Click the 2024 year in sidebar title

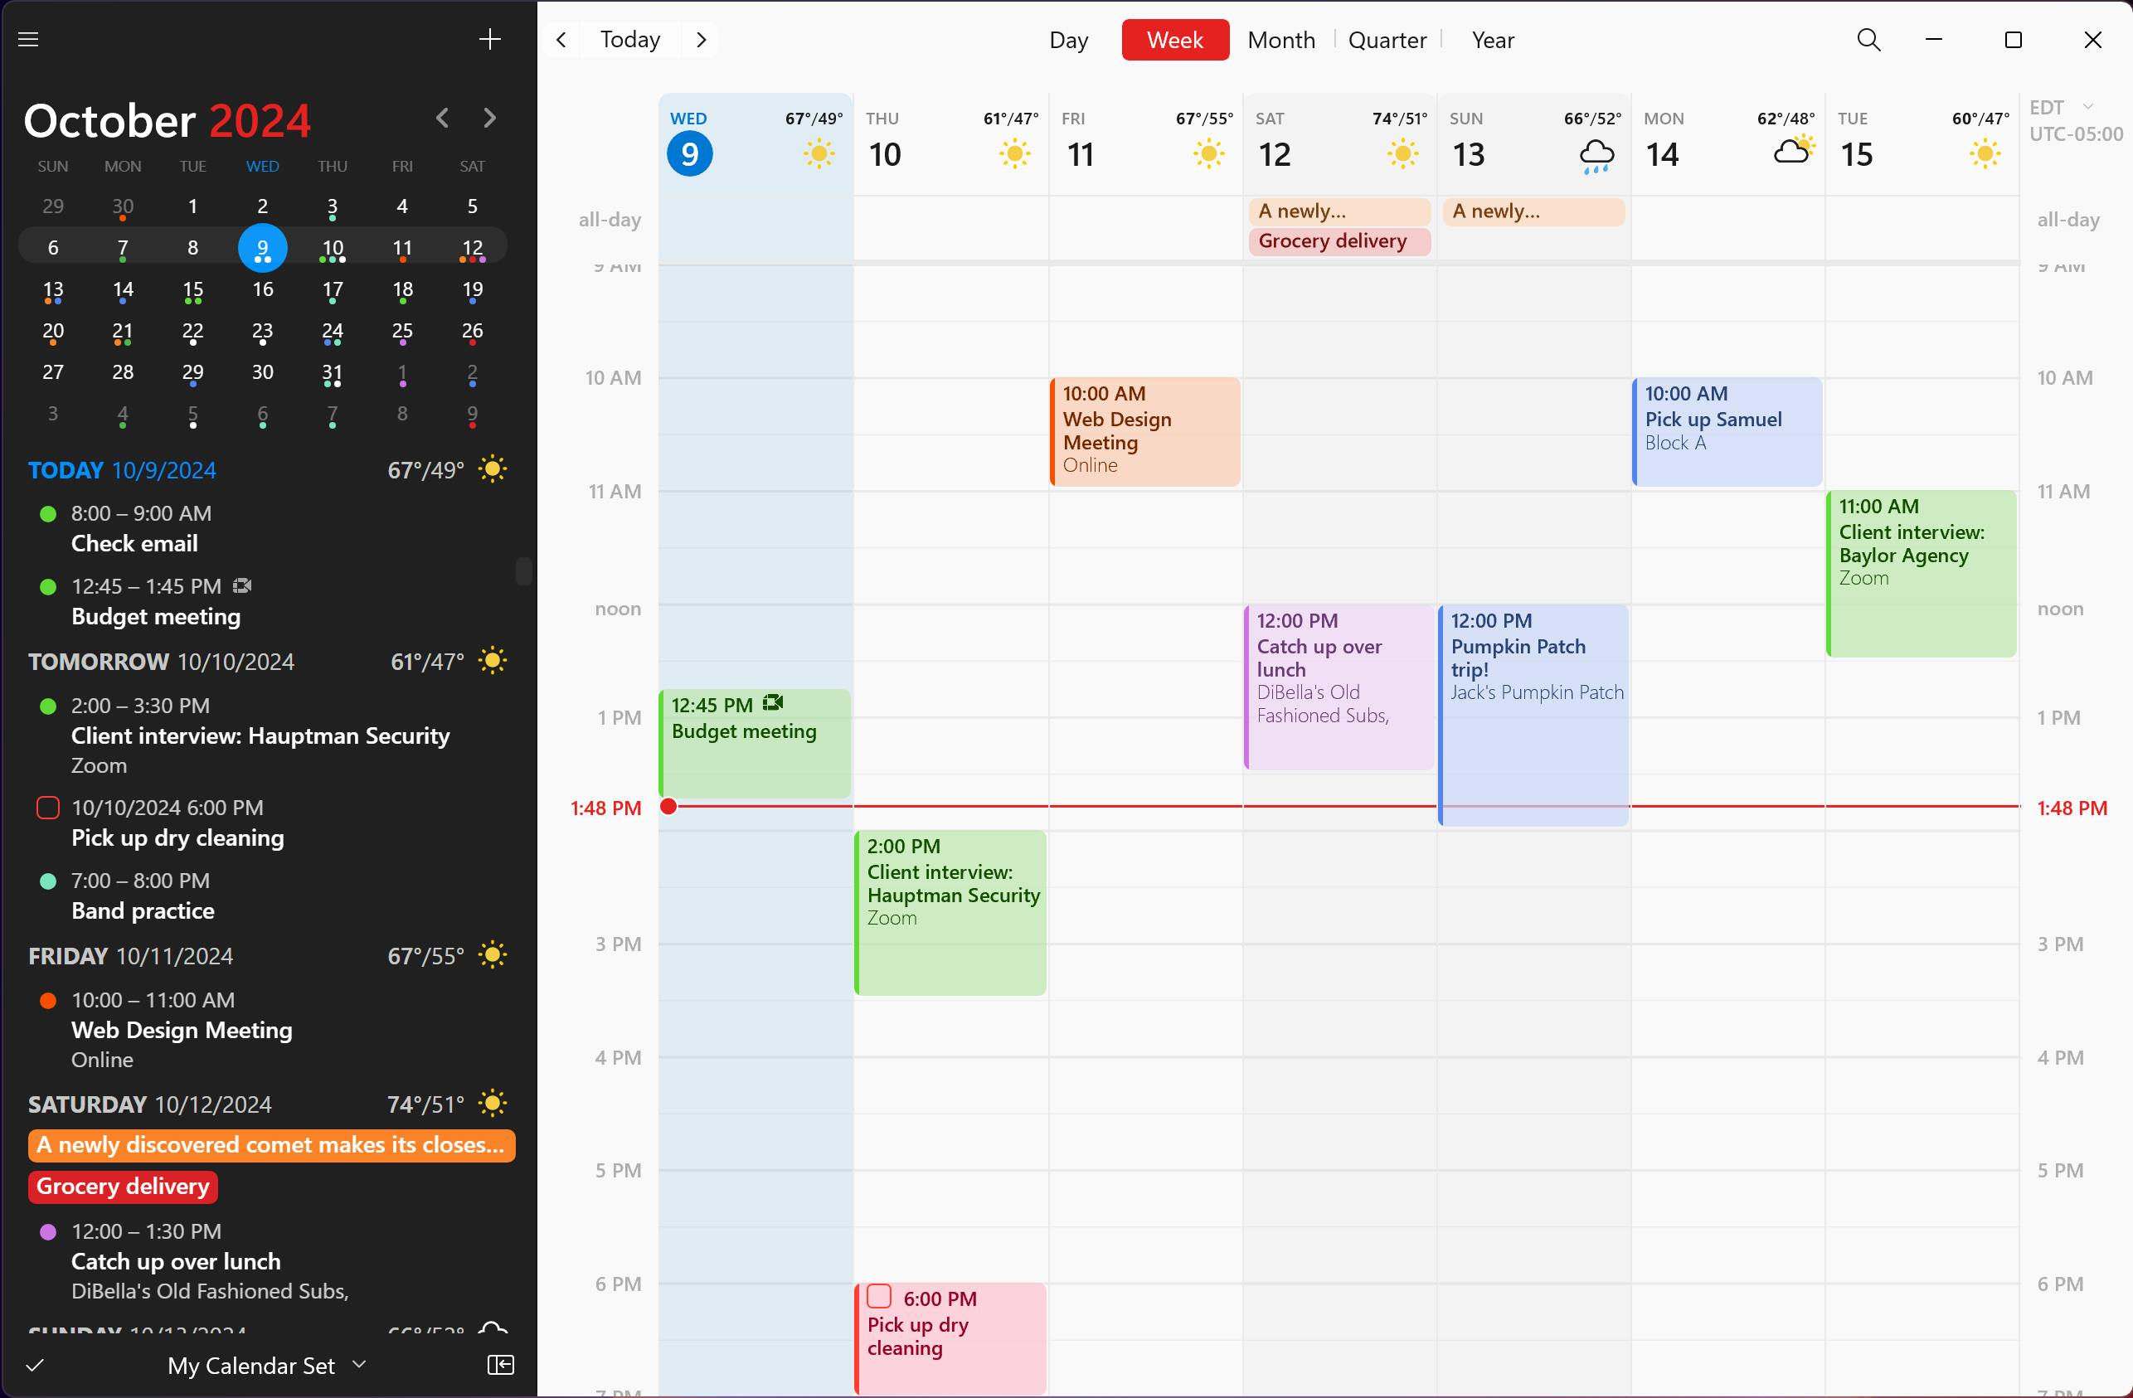[x=260, y=120]
